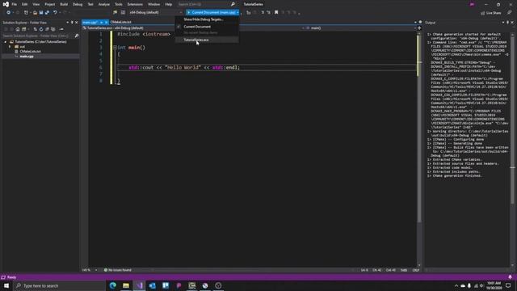Open the Debug menu

(x=78, y=4)
